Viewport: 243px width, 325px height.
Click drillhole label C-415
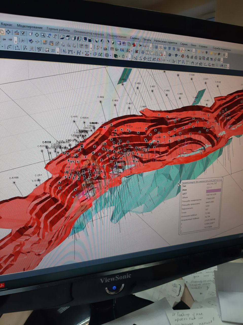point(74,117)
